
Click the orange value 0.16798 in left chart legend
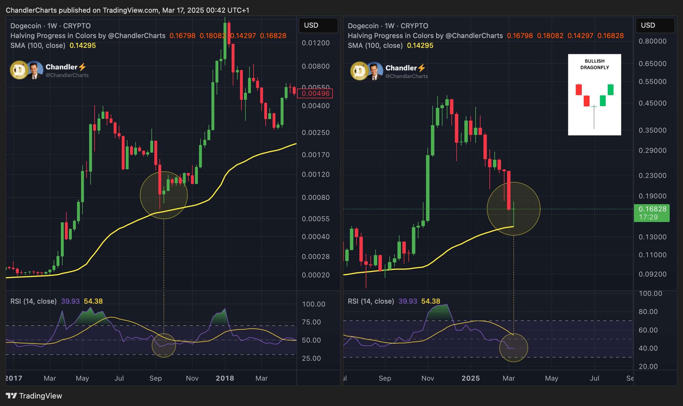pyautogui.click(x=182, y=36)
